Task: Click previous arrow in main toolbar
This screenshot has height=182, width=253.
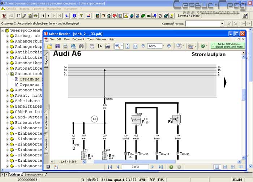Action: point(48,16)
